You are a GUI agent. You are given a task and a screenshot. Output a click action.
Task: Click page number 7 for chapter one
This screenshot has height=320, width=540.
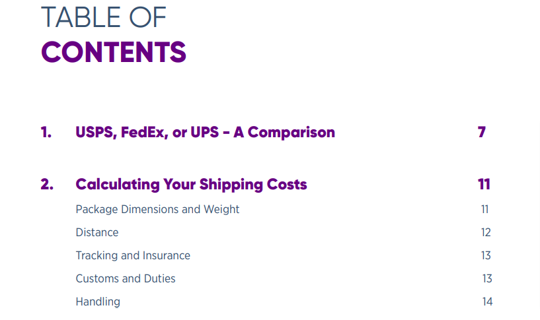[482, 133]
